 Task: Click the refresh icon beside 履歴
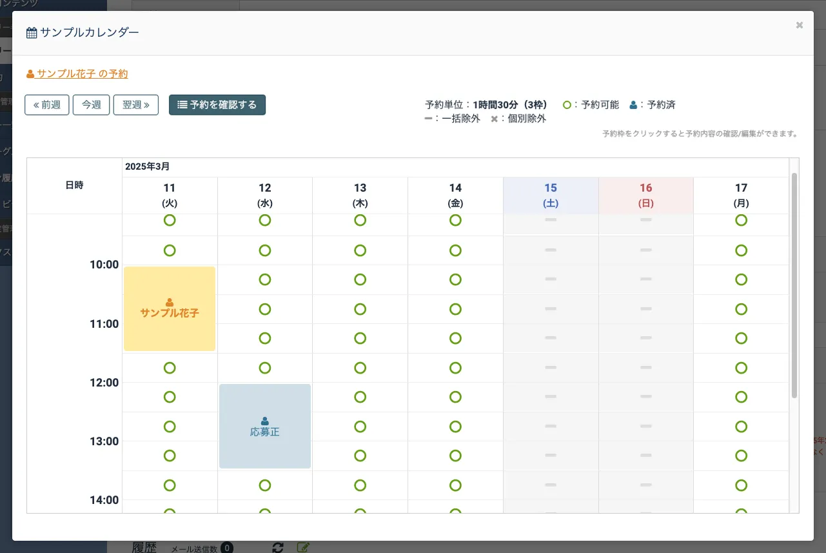click(x=278, y=547)
